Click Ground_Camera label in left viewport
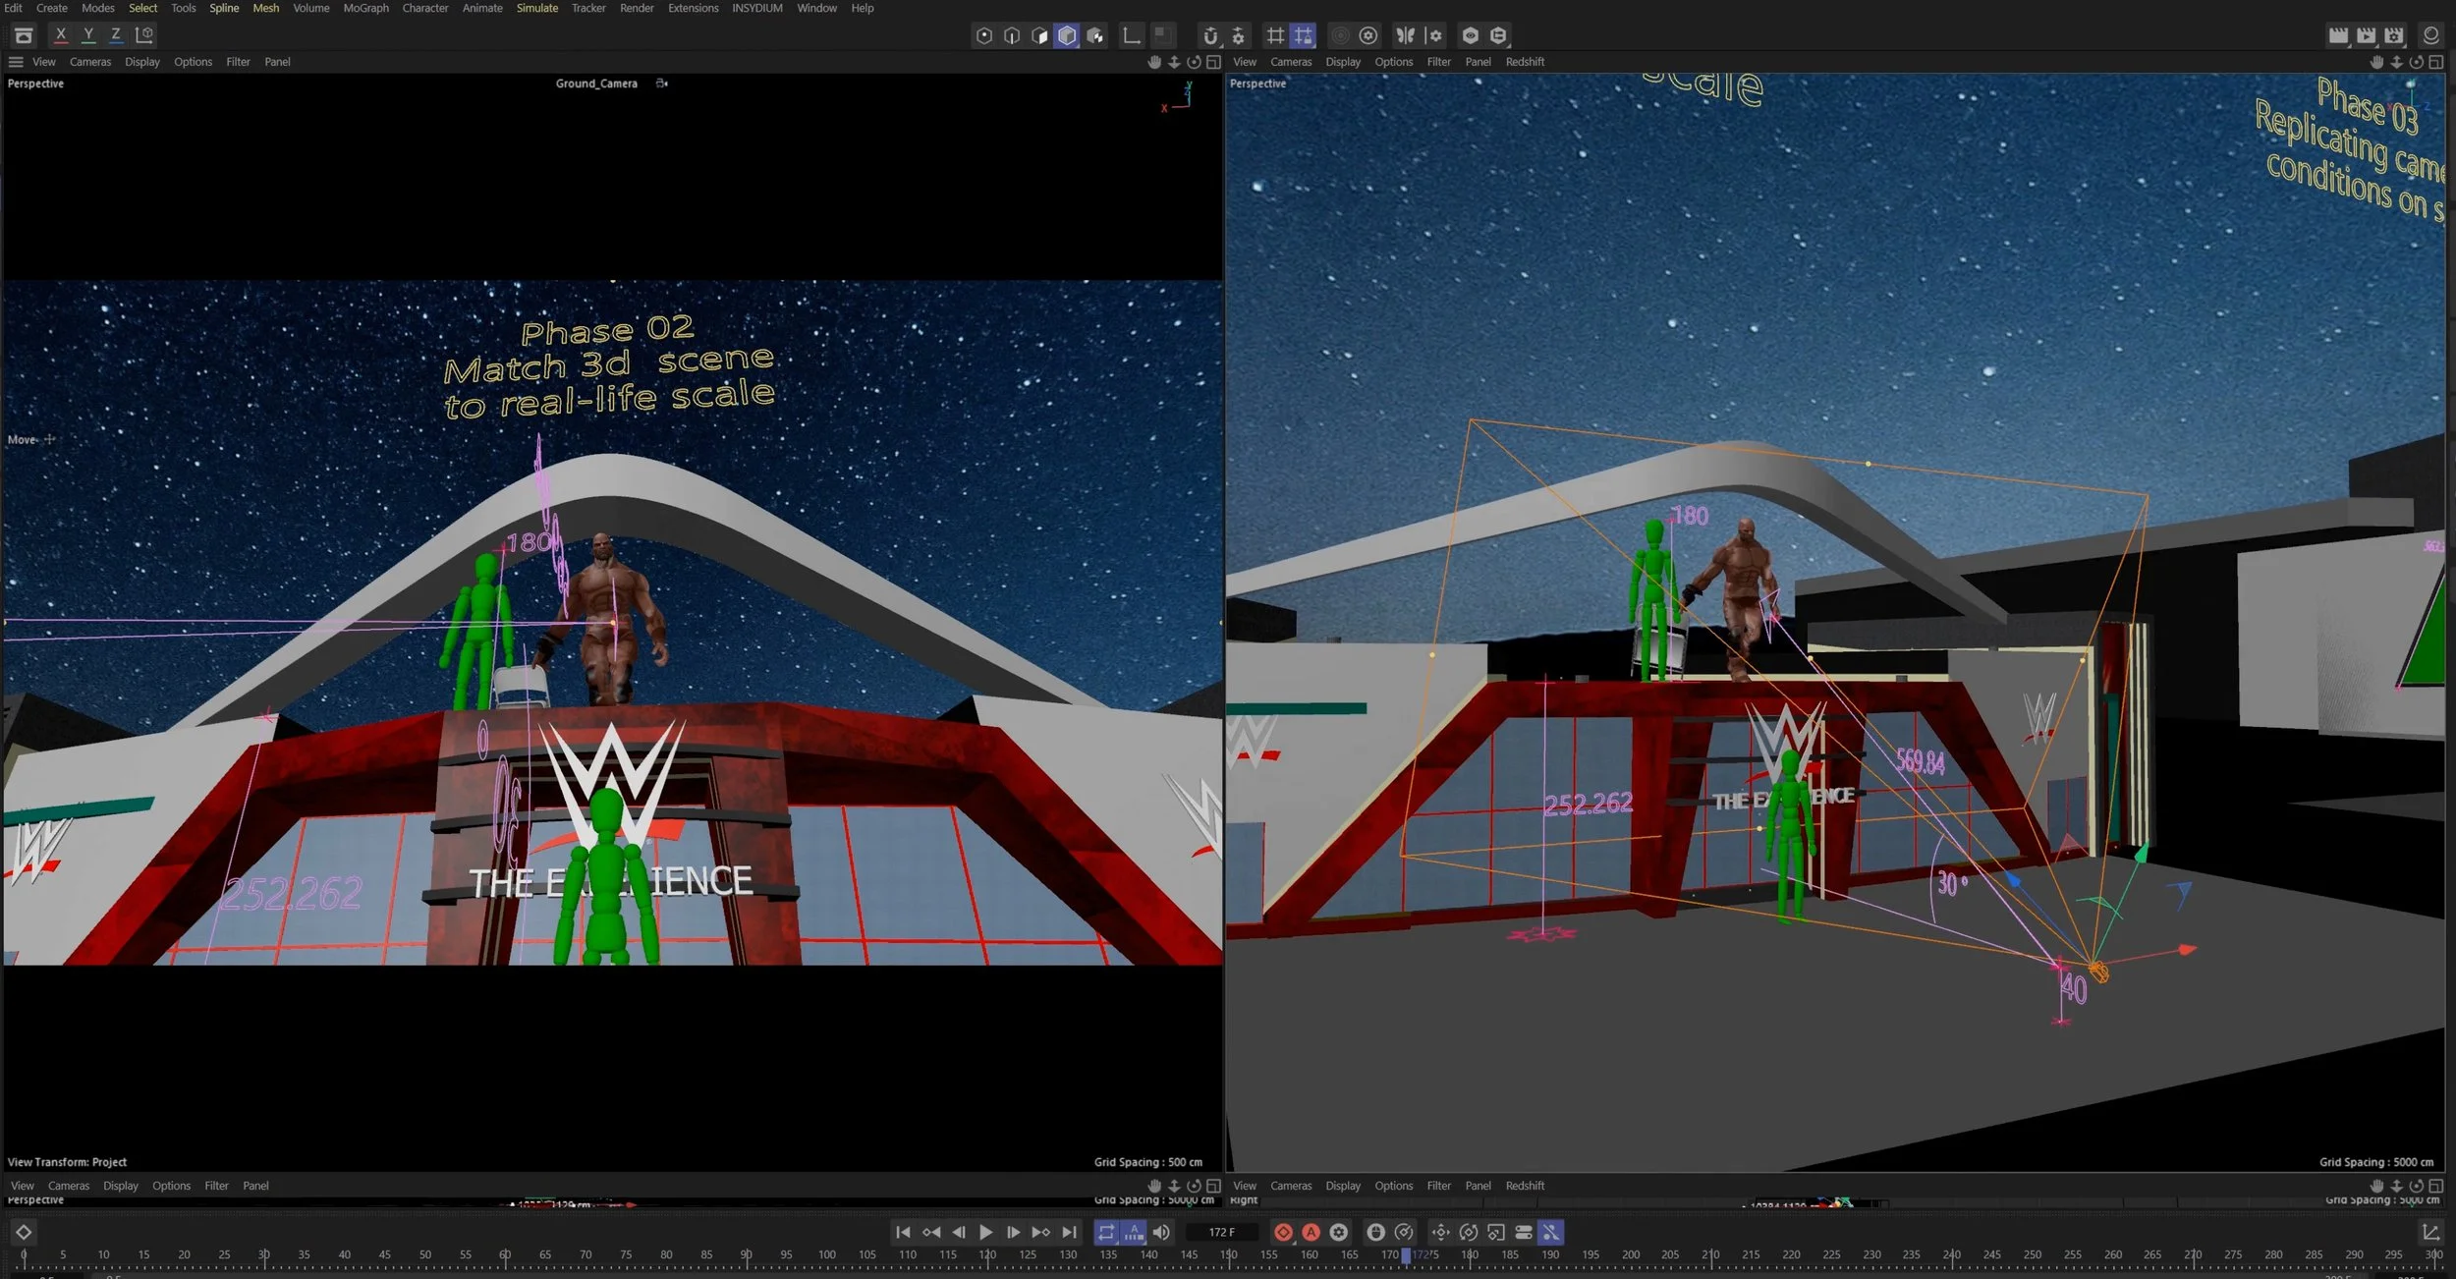The height and width of the screenshot is (1279, 2456). 596,83
